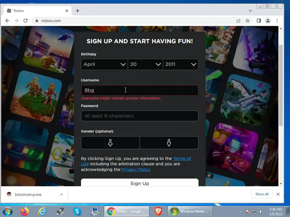Show hidden tray icons arrow
This screenshot has width=290, height=217.
coord(241,212)
